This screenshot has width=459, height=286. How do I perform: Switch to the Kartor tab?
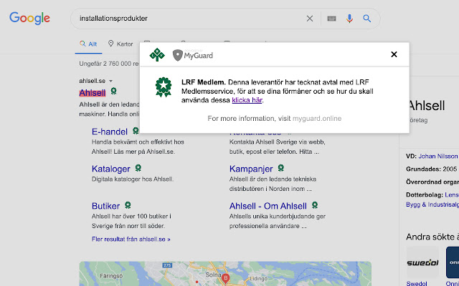click(x=120, y=44)
